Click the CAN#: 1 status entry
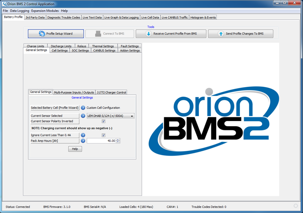Screen dimensions: 303x213 172,207
